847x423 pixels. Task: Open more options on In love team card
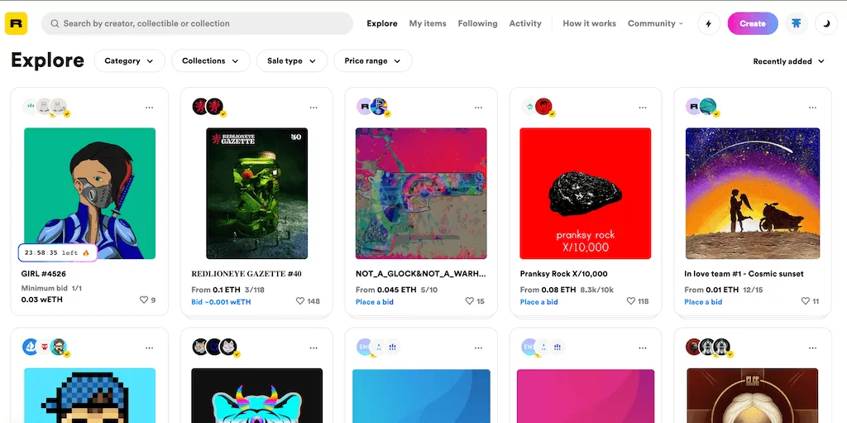[812, 108]
